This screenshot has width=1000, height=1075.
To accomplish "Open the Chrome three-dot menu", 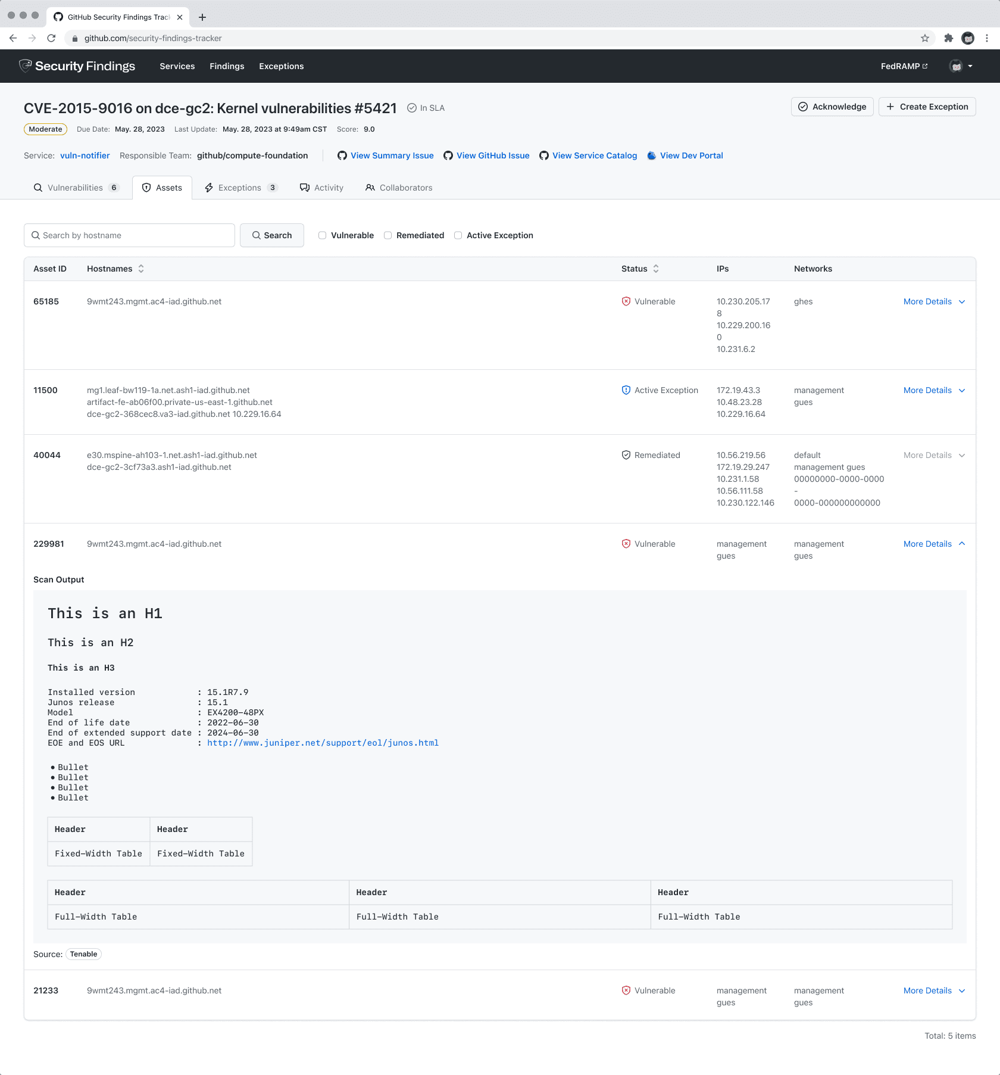I will 987,38.
